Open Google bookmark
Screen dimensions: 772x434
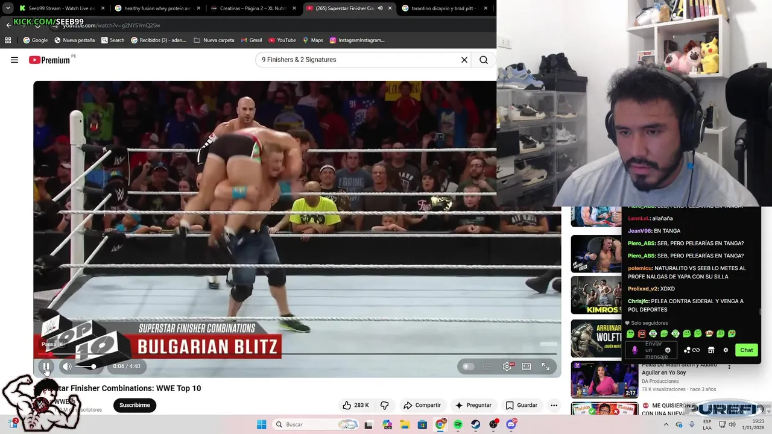pos(36,40)
